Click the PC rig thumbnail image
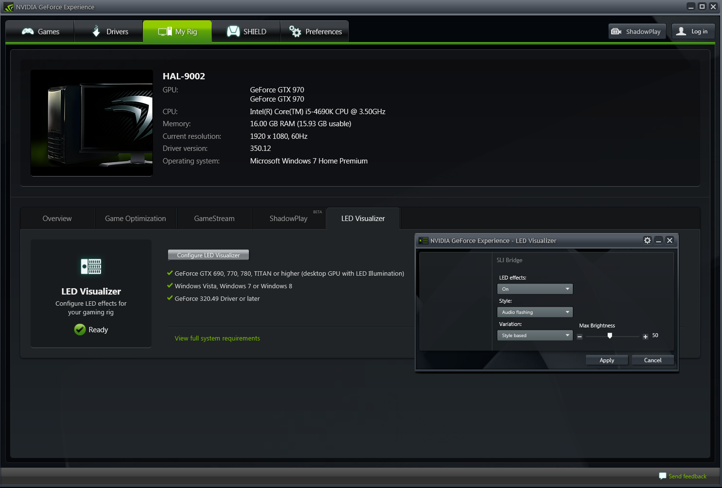 coord(92,123)
